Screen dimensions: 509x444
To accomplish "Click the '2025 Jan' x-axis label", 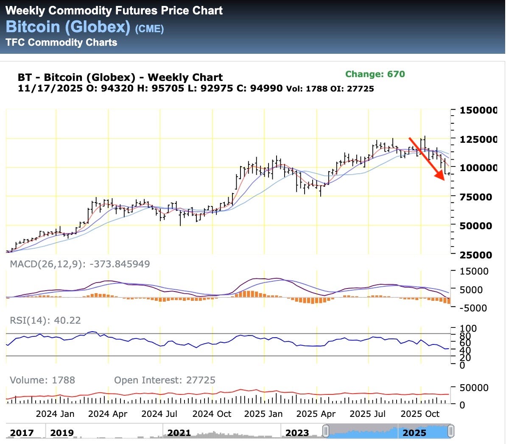I will [263, 414].
